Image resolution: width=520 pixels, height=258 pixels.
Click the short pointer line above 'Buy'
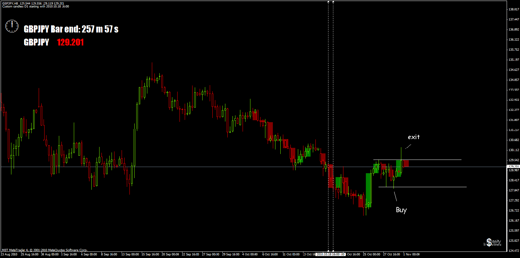click(395, 196)
